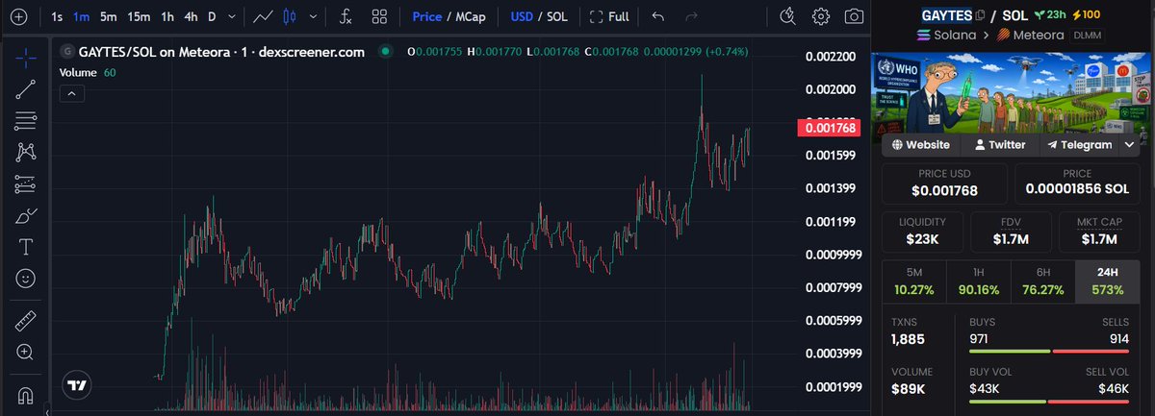
Task: Click the PRICE USD $0.001768 box
Action: tap(944, 184)
